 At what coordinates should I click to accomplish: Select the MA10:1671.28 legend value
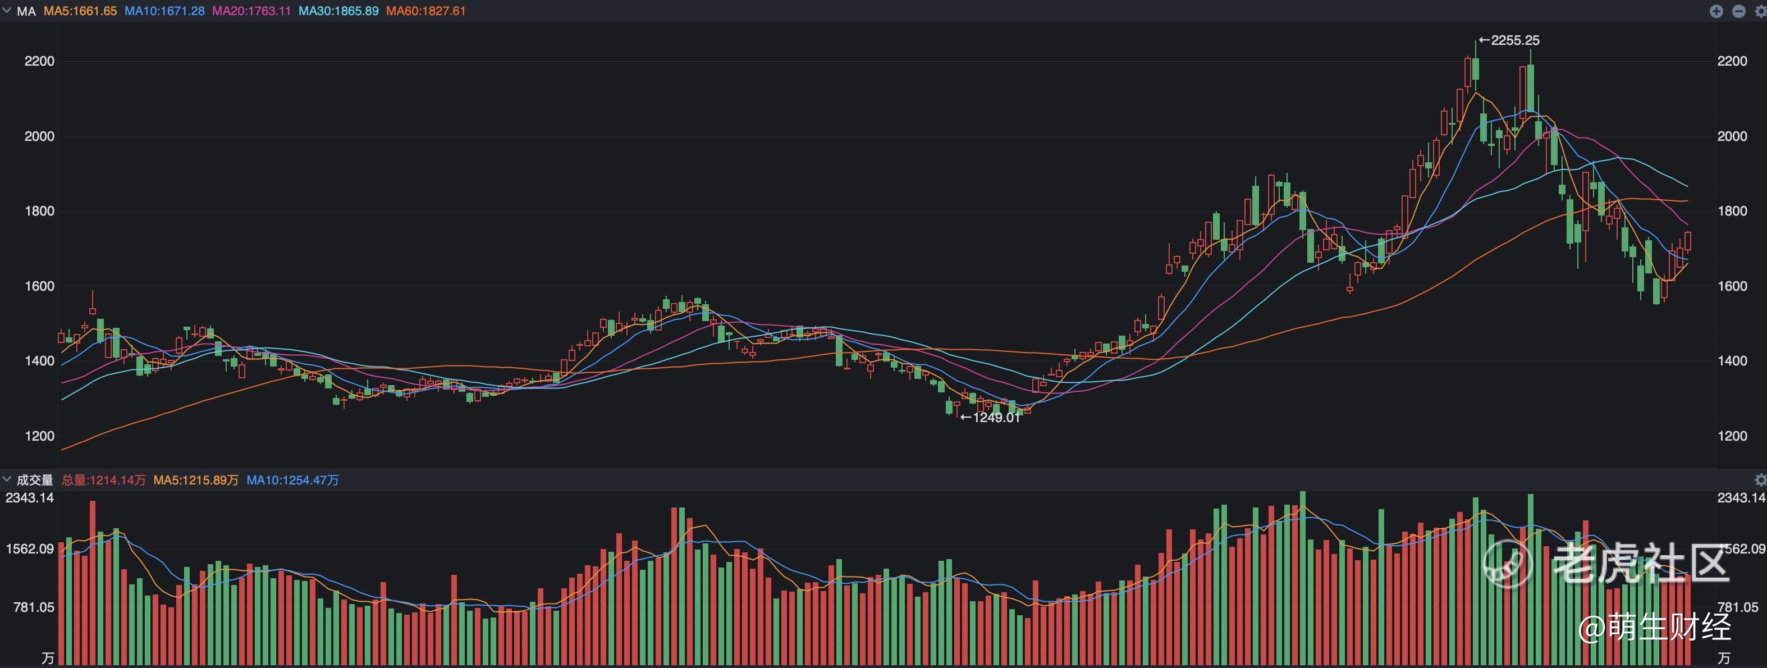(x=164, y=12)
